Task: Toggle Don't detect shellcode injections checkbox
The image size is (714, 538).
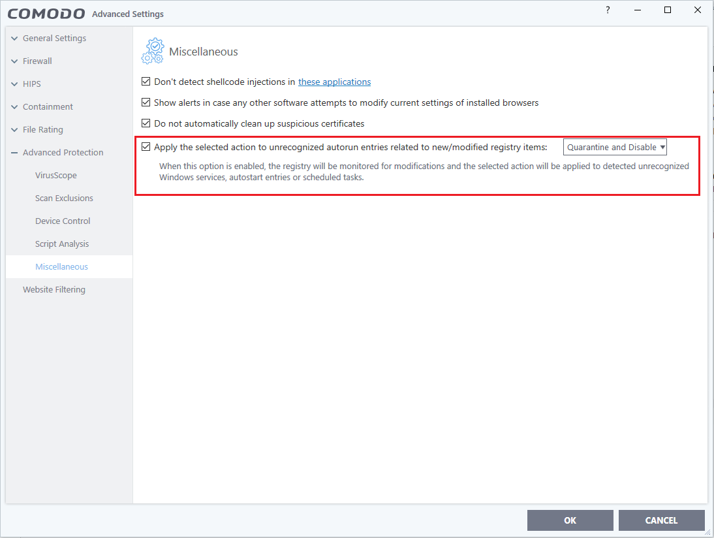Action: pyautogui.click(x=146, y=82)
